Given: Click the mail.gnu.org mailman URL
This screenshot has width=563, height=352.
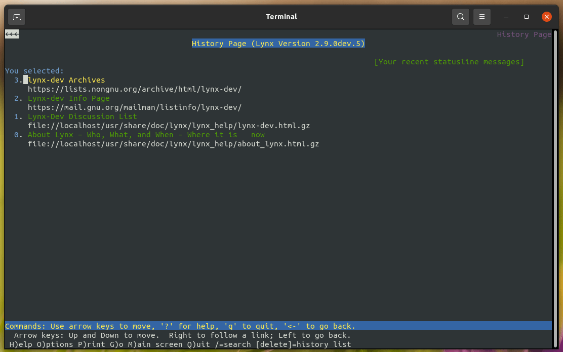Looking at the screenshot, I should pos(135,107).
